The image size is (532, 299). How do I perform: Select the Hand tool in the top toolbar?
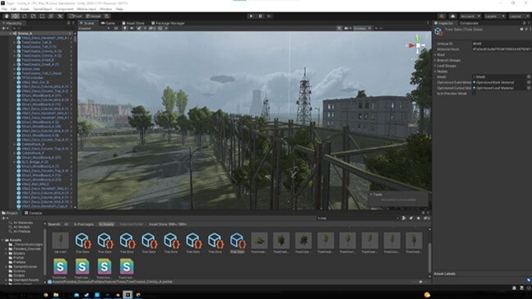pos(7,16)
